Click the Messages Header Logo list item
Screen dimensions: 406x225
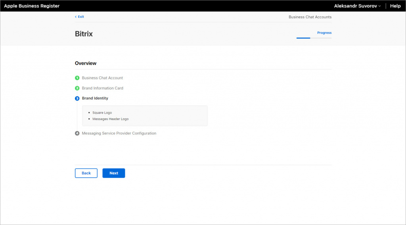(x=111, y=119)
